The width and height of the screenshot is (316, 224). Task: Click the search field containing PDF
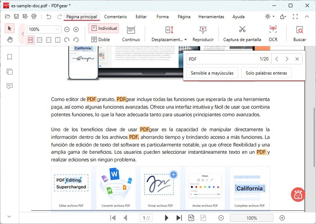229,59
